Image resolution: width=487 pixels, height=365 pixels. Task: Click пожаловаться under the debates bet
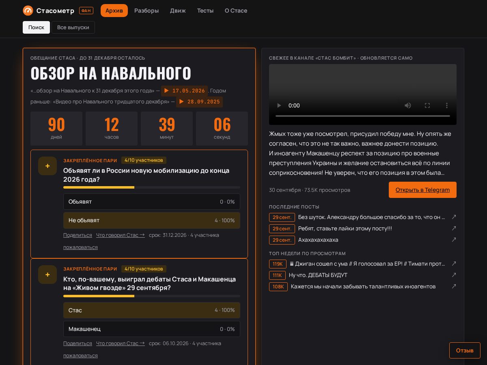(x=80, y=355)
